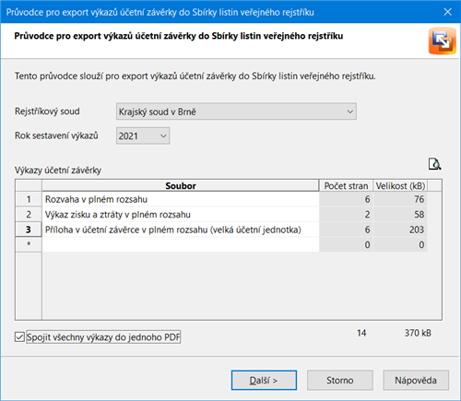Click the Soubor column header
461x401 pixels.
181,185
